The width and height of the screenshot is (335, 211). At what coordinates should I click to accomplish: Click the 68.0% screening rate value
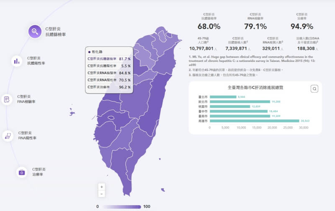point(209,26)
